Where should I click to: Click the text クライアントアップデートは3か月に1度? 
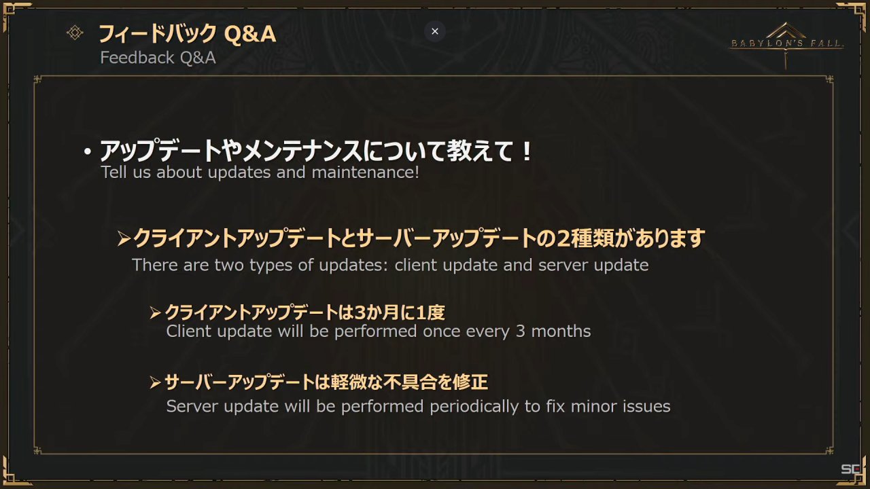pyautogui.click(x=305, y=312)
